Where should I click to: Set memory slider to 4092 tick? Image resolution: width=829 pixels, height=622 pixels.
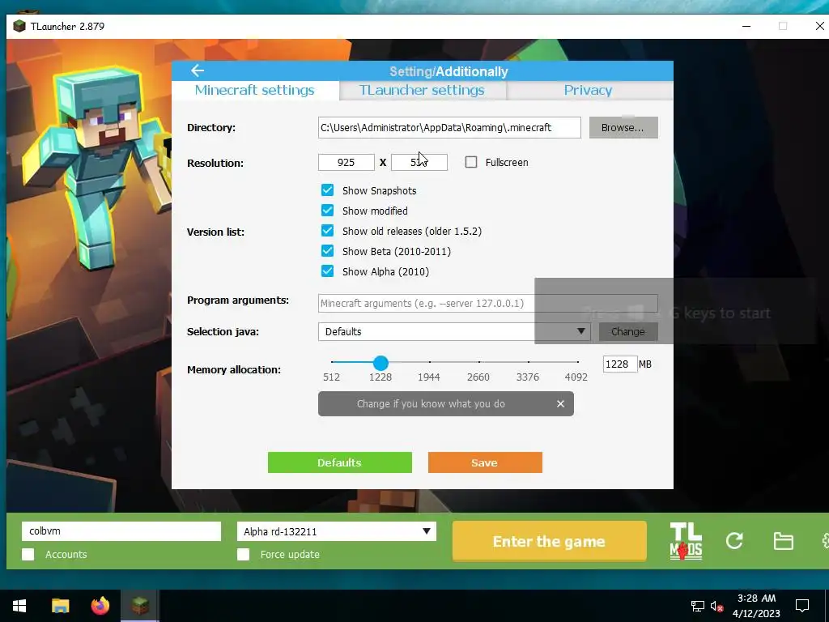pos(578,362)
